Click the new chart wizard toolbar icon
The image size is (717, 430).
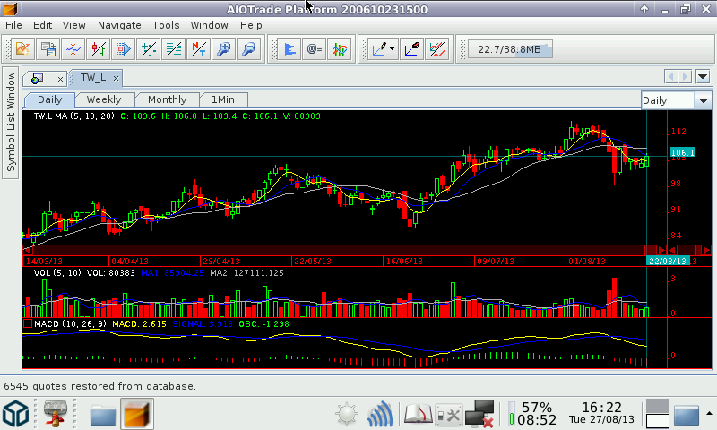22,48
